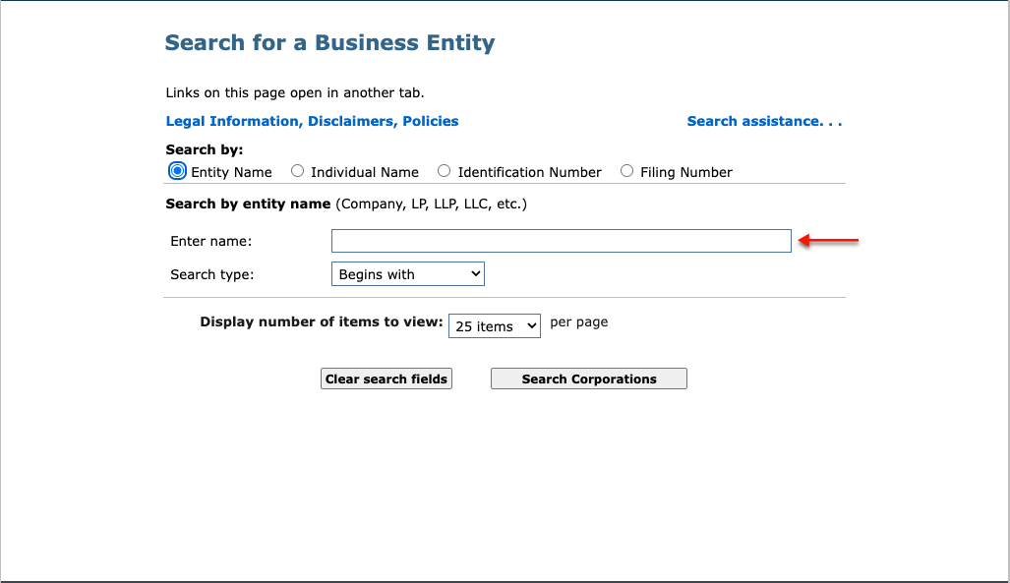Click the 'Search by entity name' text
The width and height of the screenshot is (1010, 583).
click(x=248, y=204)
